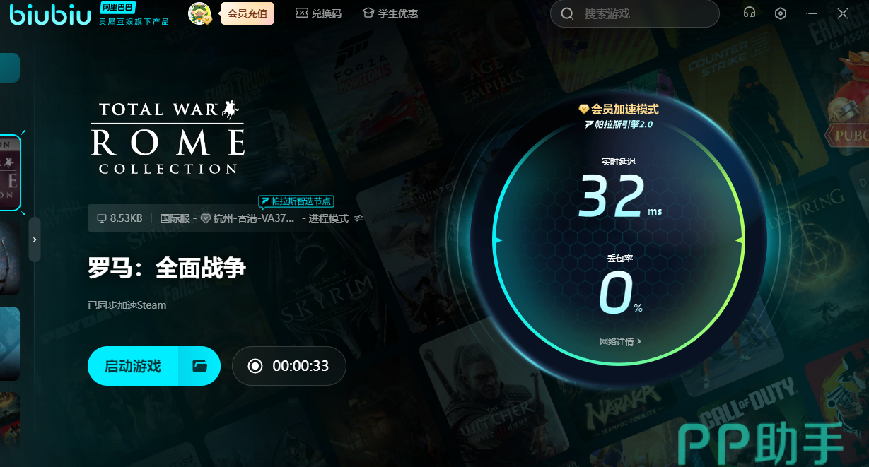Select the blue game thumbnail in sidebar
869x467 pixels.
pos(10,343)
